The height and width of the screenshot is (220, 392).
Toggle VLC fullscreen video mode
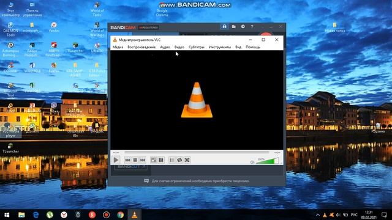[x=154, y=160]
